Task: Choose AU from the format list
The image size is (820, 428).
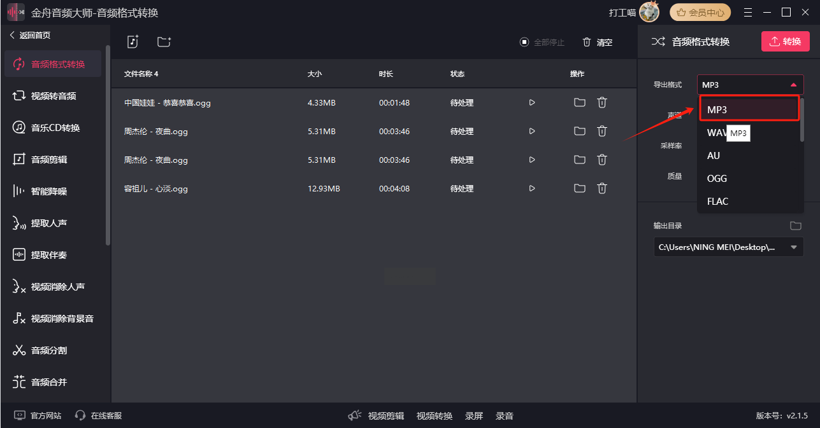Action: [x=749, y=155]
